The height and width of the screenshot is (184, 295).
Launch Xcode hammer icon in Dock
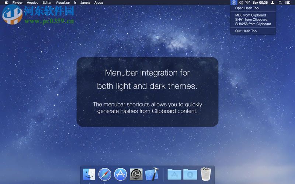(152, 174)
